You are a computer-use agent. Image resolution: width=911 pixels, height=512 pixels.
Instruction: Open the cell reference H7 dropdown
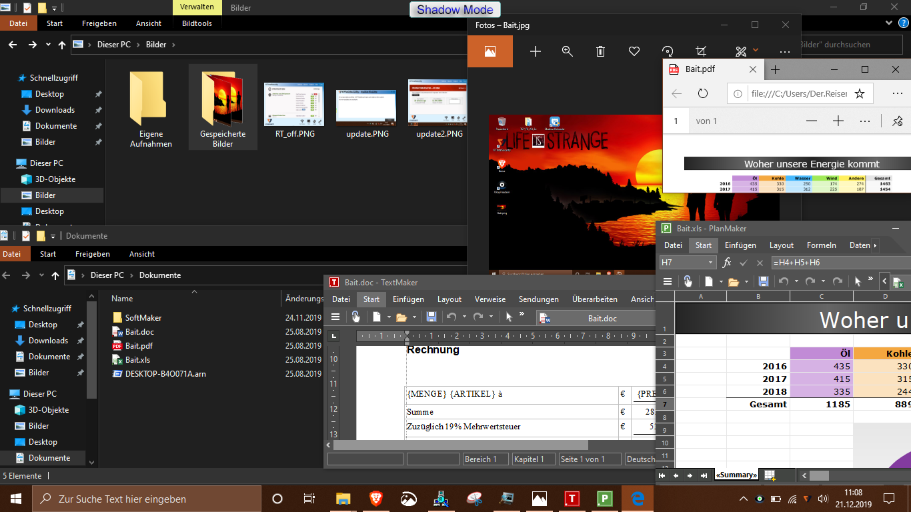(x=711, y=263)
